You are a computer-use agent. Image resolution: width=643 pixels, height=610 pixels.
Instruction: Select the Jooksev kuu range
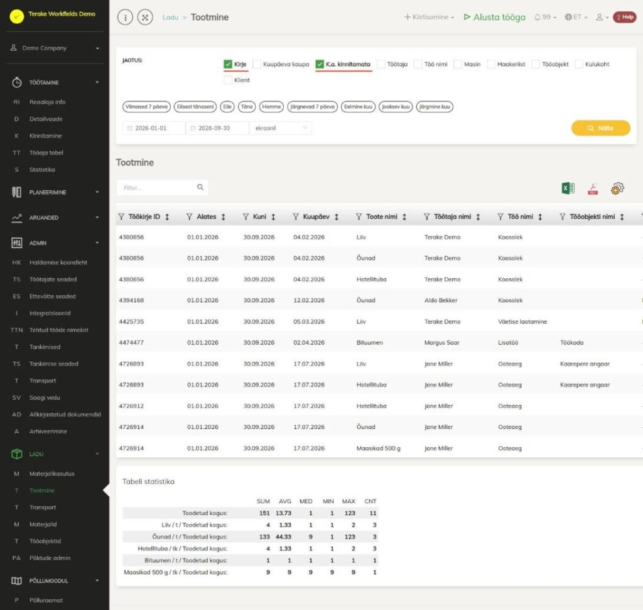tap(396, 107)
